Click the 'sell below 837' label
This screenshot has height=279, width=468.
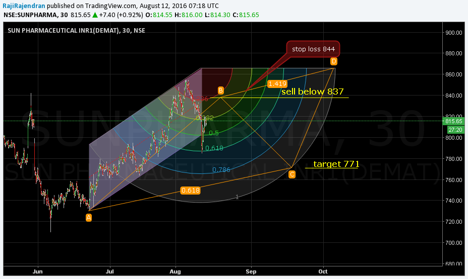[x=313, y=91]
